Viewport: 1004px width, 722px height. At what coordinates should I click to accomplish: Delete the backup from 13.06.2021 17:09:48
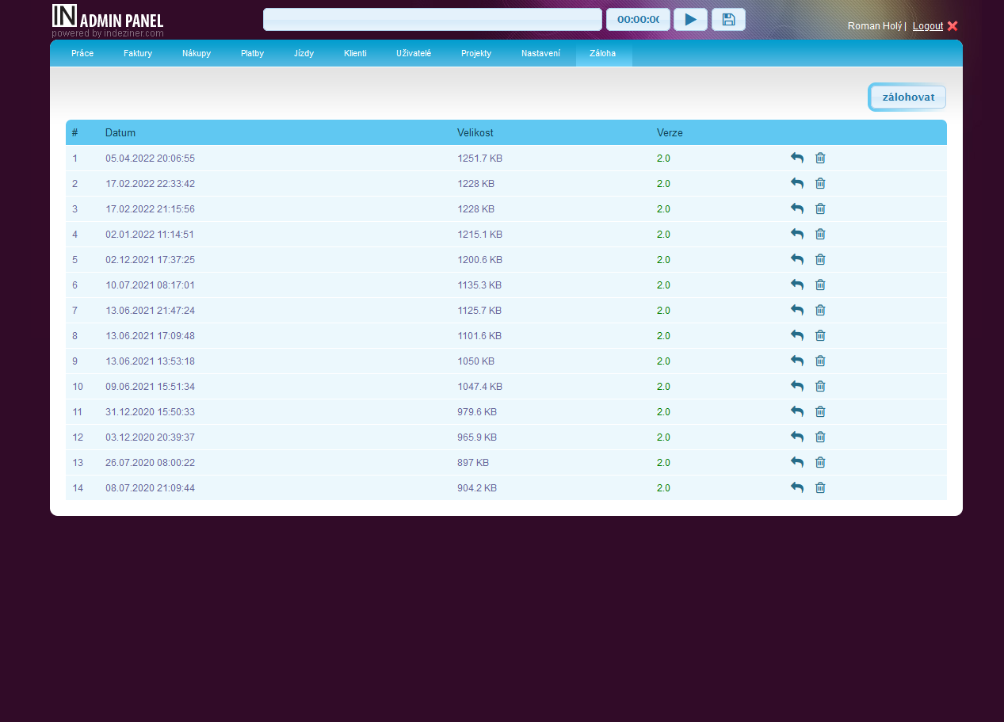820,335
